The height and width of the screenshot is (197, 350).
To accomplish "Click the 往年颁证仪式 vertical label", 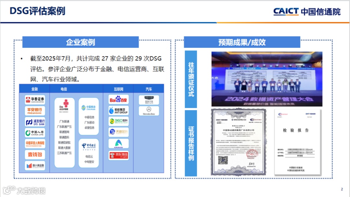I will pyautogui.click(x=191, y=79).
